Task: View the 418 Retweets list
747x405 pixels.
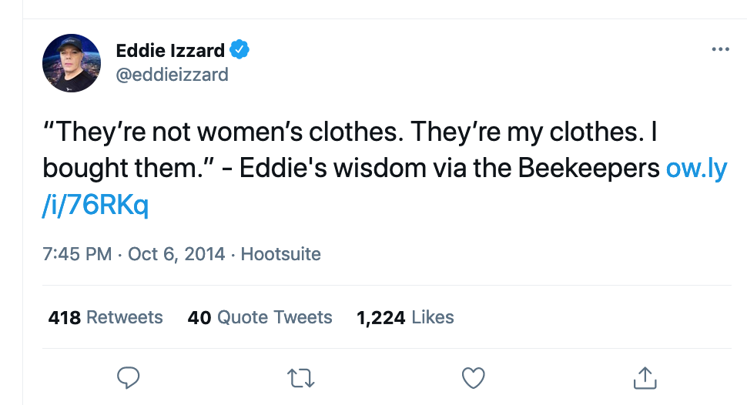Action: (x=106, y=317)
